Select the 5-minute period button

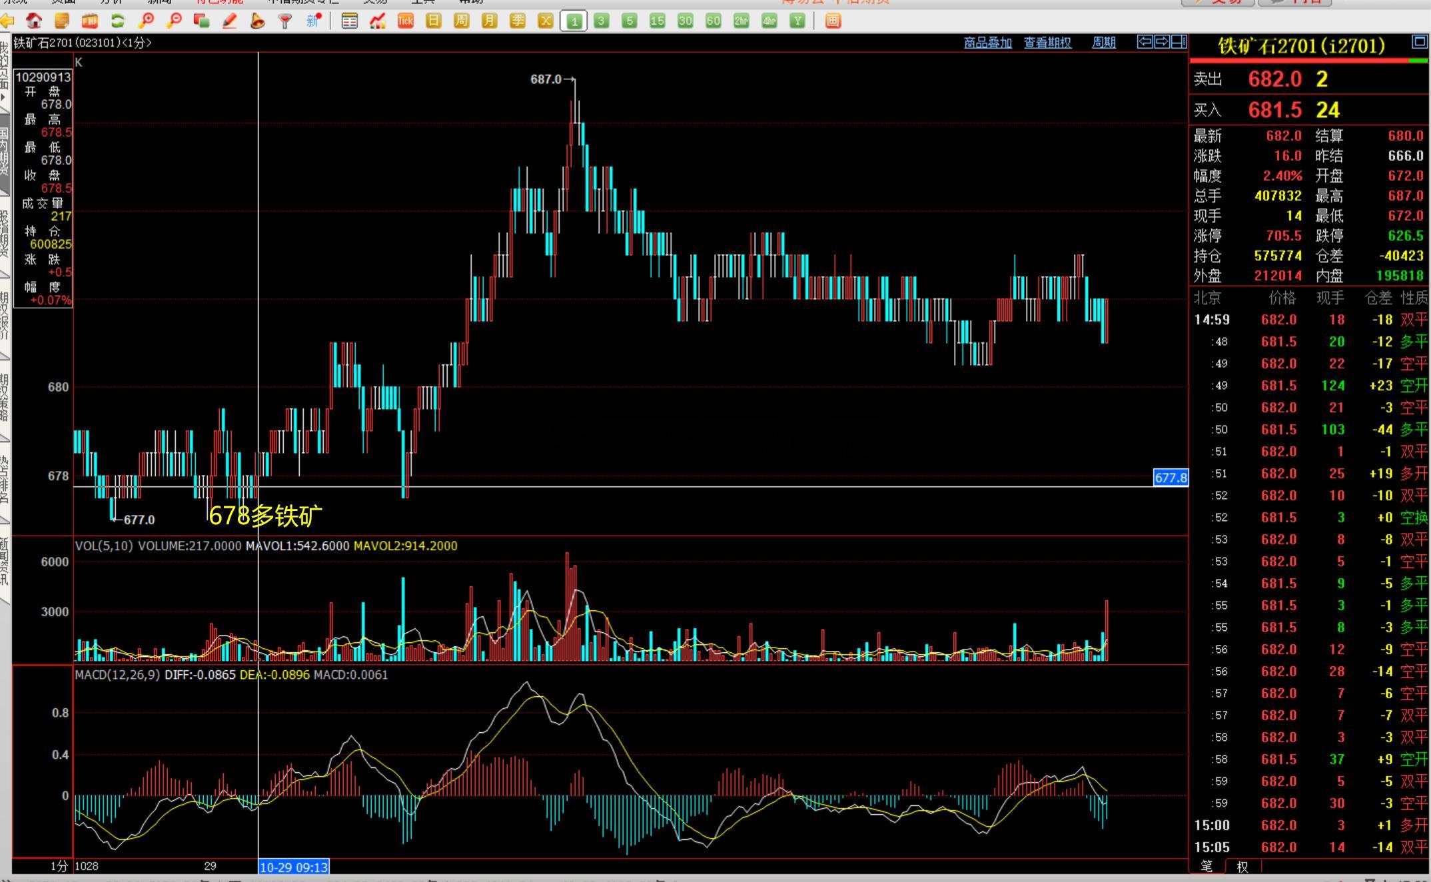point(630,21)
